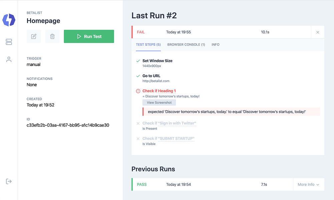View Screenshot of failed step
334x200 pixels.
coord(159,103)
